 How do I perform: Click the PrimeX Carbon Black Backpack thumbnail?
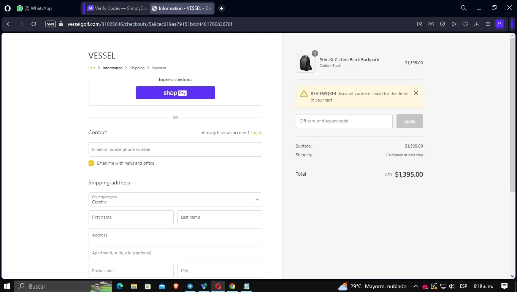click(x=306, y=63)
